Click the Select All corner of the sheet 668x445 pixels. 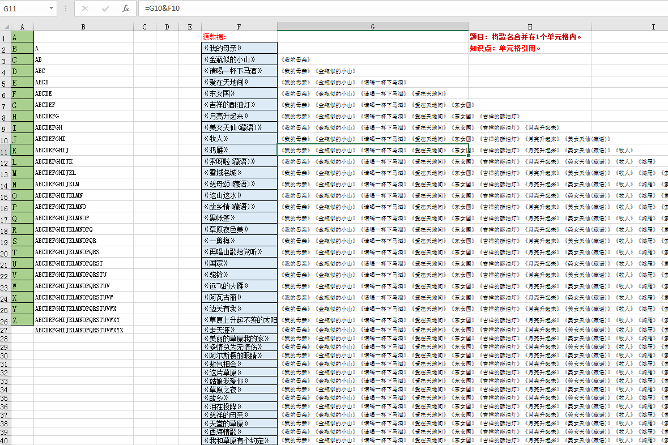[x=5, y=27]
